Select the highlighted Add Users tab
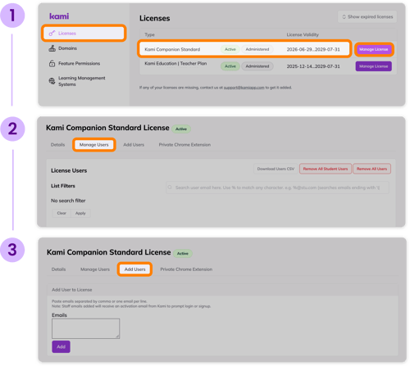The width and height of the screenshot is (410, 366). coord(134,269)
